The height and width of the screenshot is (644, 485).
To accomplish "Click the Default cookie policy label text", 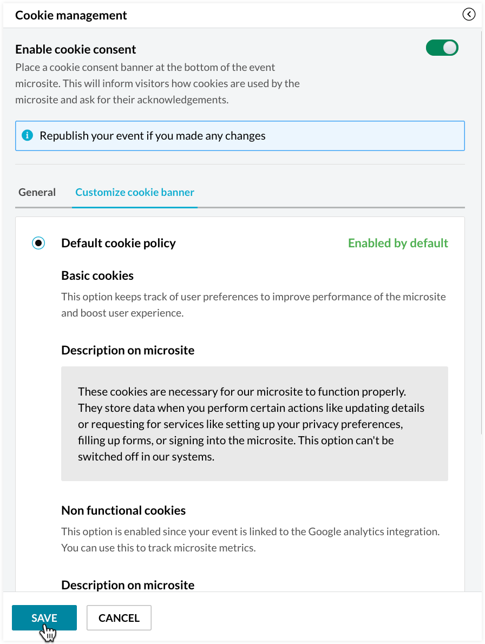I will click(x=119, y=243).
